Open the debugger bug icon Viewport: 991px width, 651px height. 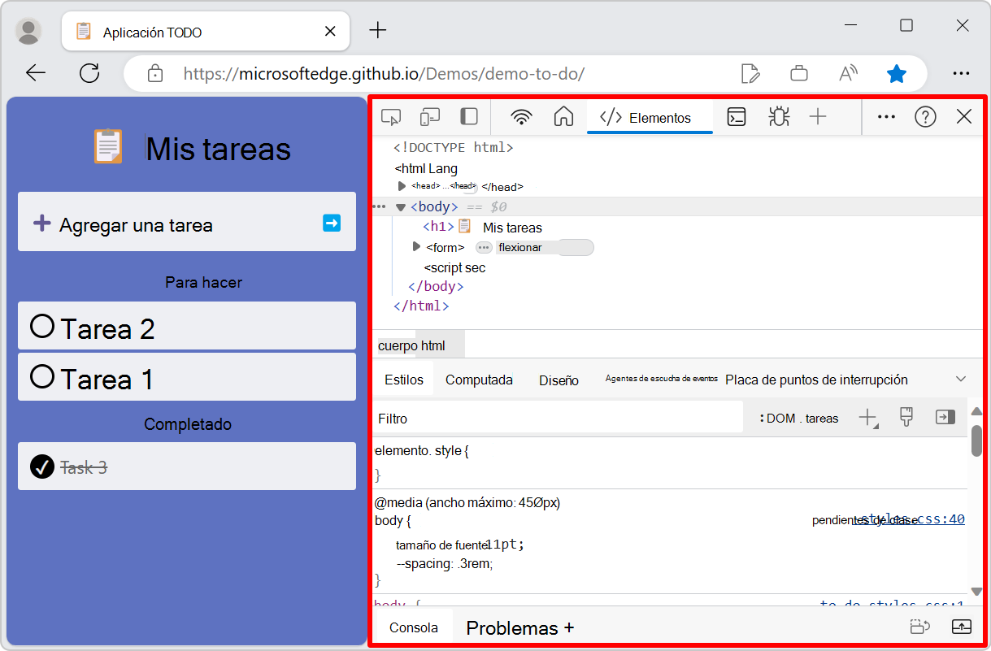pyautogui.click(x=778, y=116)
